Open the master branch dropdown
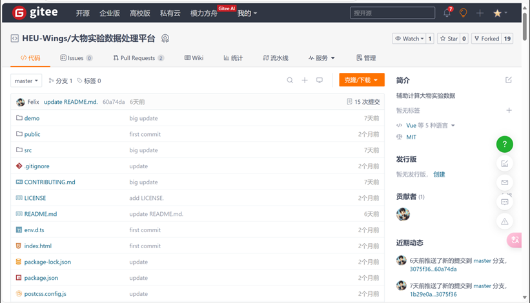Image resolution: width=530 pixels, height=303 pixels. pyautogui.click(x=26, y=81)
